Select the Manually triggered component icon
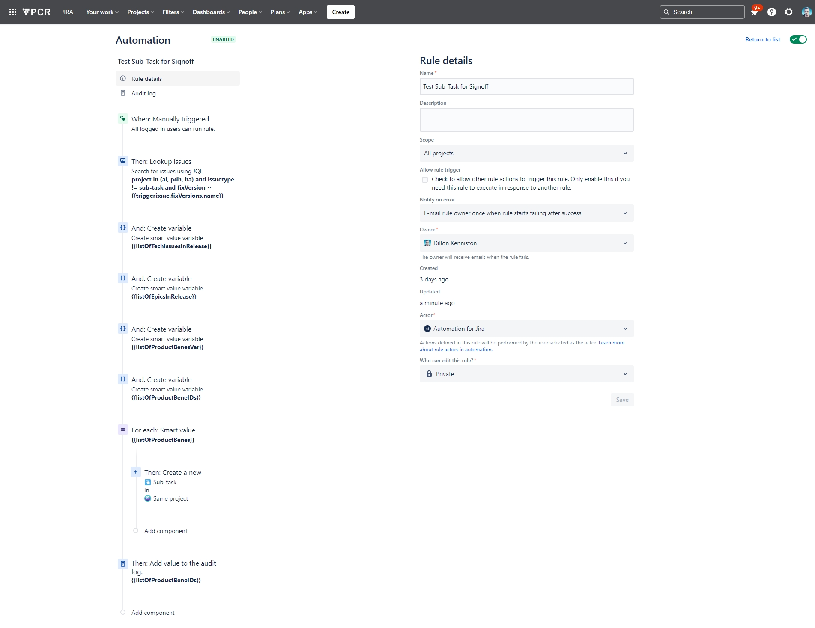815x628 pixels. pos(123,118)
